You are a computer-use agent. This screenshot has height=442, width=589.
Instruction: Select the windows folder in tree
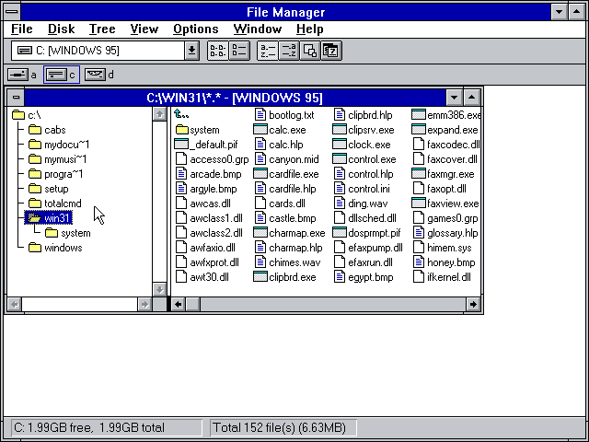point(55,248)
